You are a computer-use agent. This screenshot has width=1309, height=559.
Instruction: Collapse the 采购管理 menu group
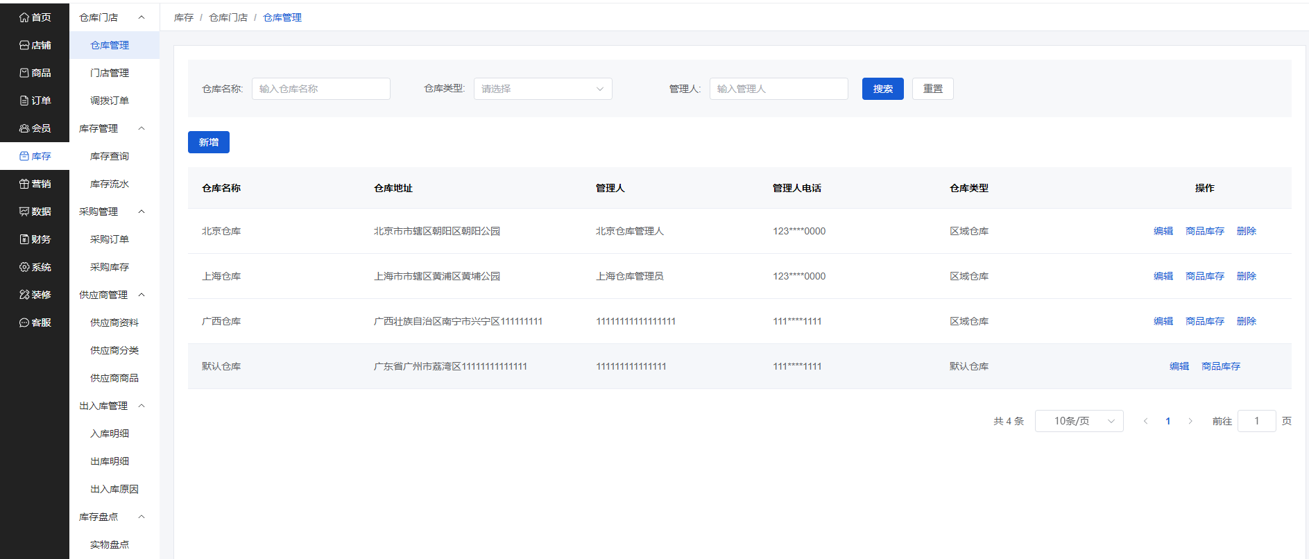pos(114,212)
